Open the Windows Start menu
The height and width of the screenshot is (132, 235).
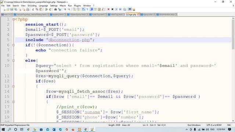[x=3, y=129]
